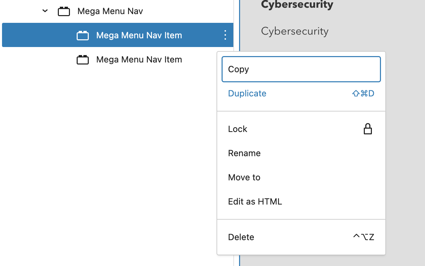
Task: Click the lock icon in the menu
Action: (x=368, y=129)
